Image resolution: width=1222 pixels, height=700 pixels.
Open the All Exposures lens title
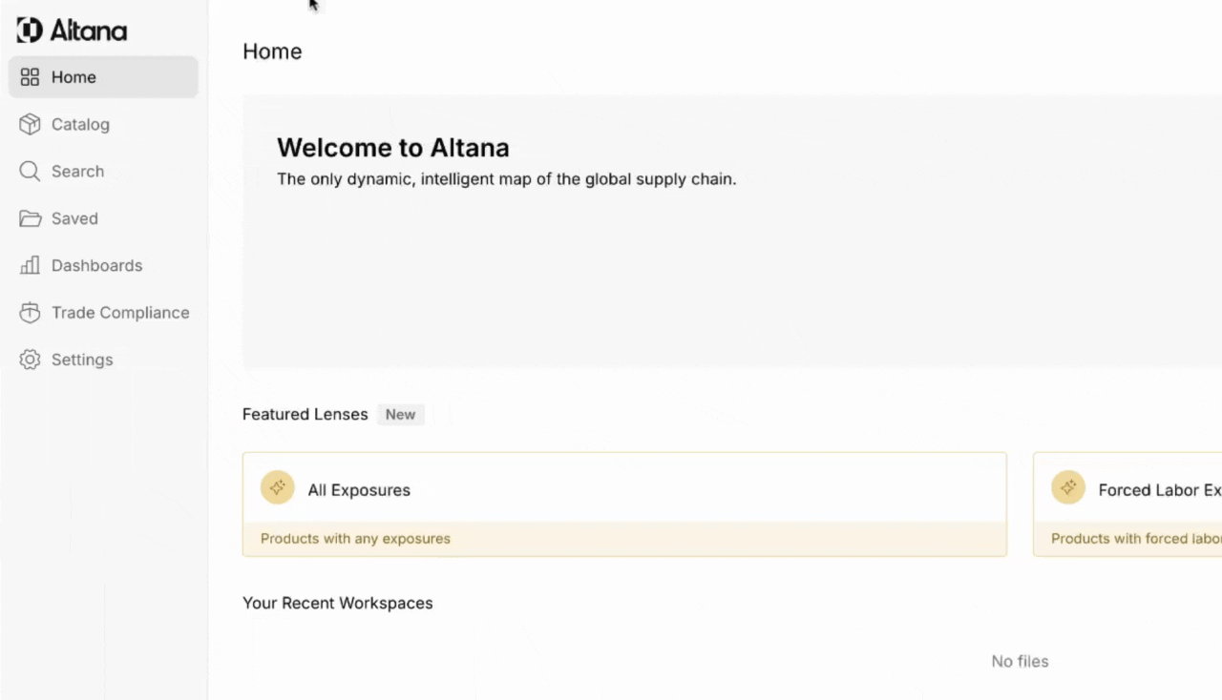[359, 490]
